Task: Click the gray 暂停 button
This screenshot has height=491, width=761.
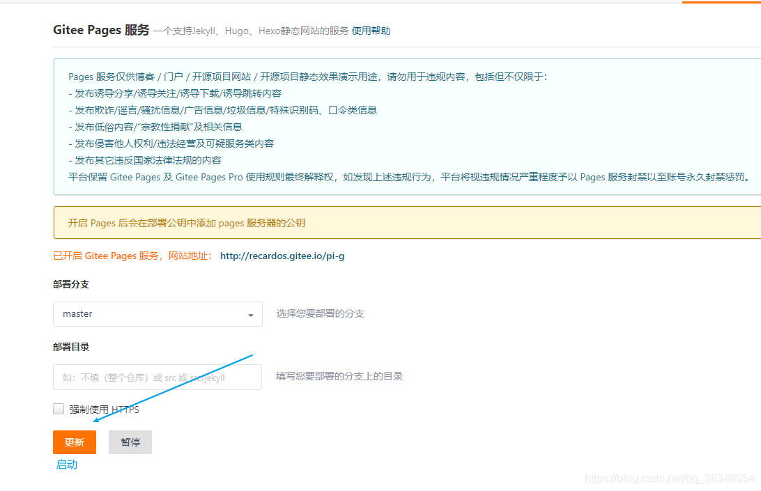Action: 130,442
